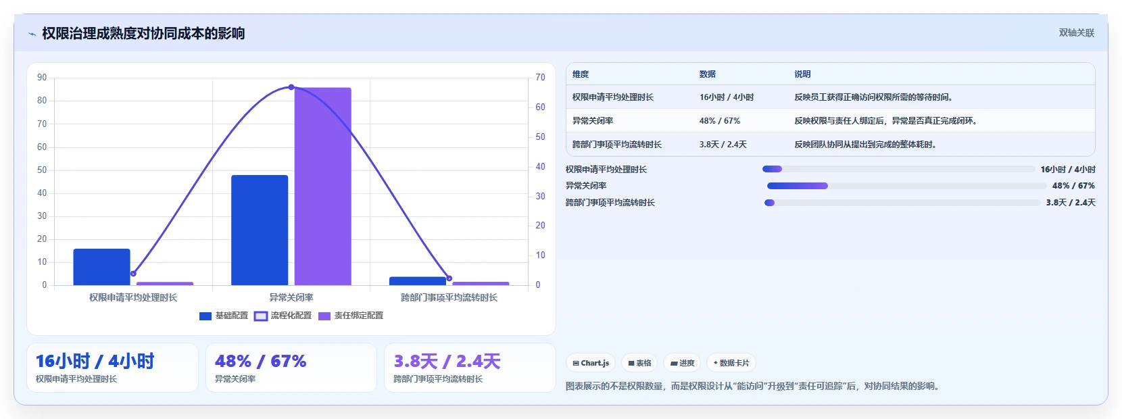
Task: Select the table cell 16小时 / 4小时
Action: tap(727, 97)
